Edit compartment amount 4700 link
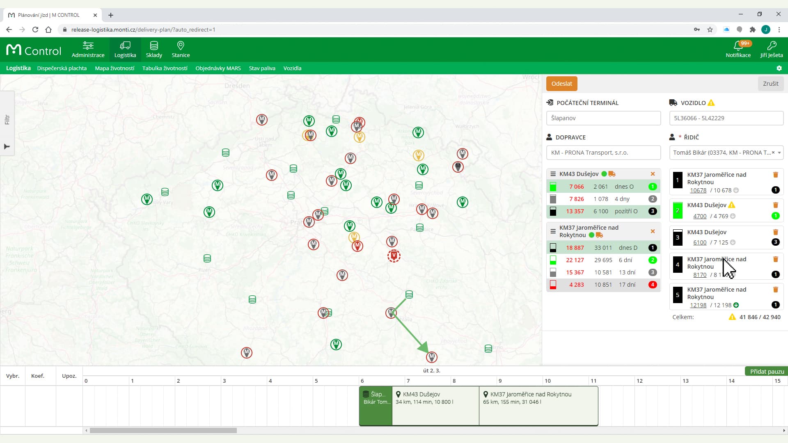The width and height of the screenshot is (788, 443). pos(700,216)
